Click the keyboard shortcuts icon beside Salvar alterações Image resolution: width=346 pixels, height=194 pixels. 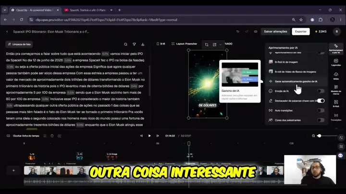(x=256, y=32)
